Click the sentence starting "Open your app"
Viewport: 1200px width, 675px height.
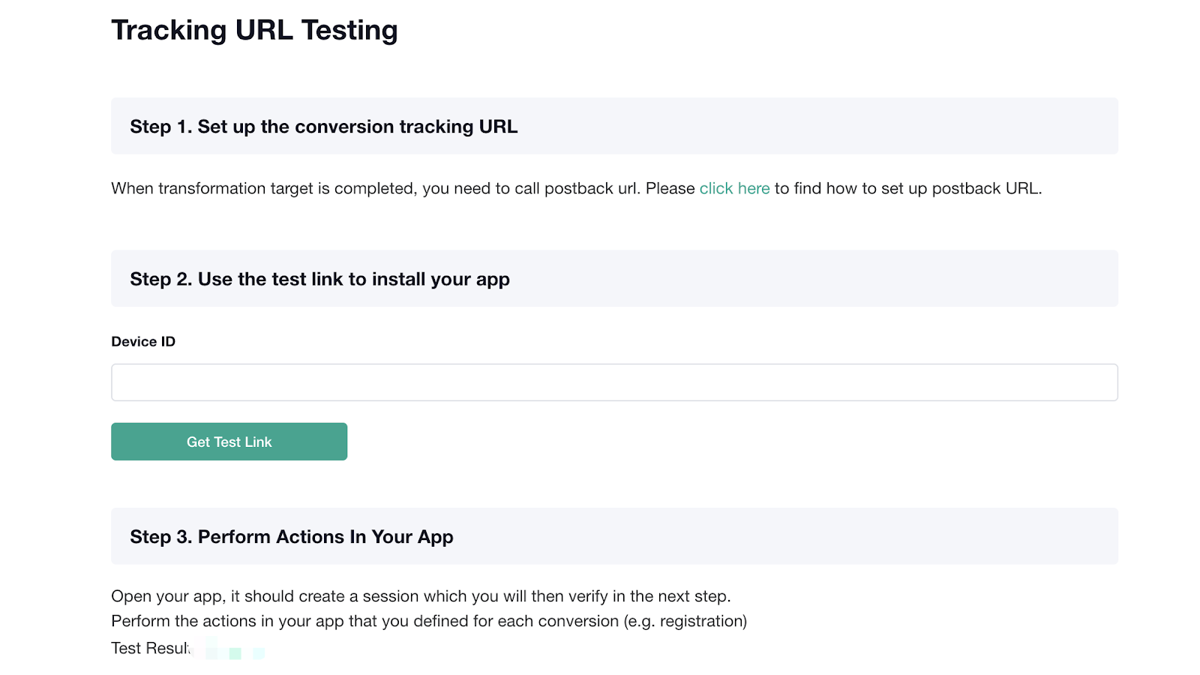(x=421, y=596)
